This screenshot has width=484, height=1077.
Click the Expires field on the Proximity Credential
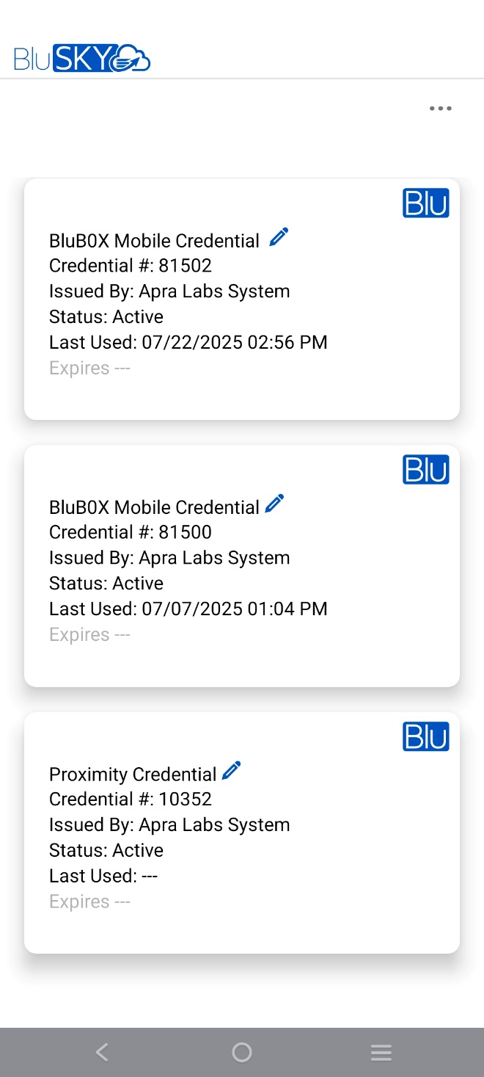pyautogui.click(x=89, y=901)
